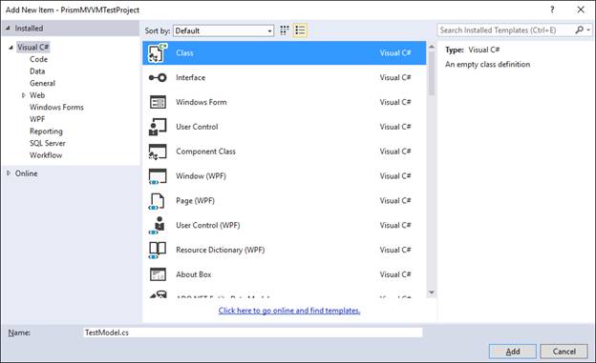Click the template list scroll up arrow

432,47
